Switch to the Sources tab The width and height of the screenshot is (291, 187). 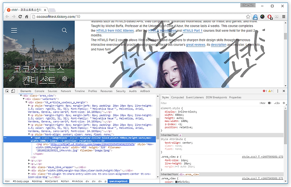pyautogui.click(x=53, y=91)
